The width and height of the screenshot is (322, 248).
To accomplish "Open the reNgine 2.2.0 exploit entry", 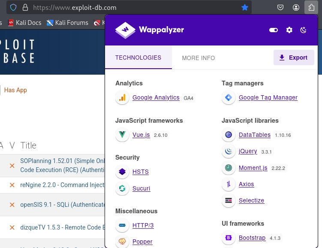I will pyautogui.click(x=63, y=185).
